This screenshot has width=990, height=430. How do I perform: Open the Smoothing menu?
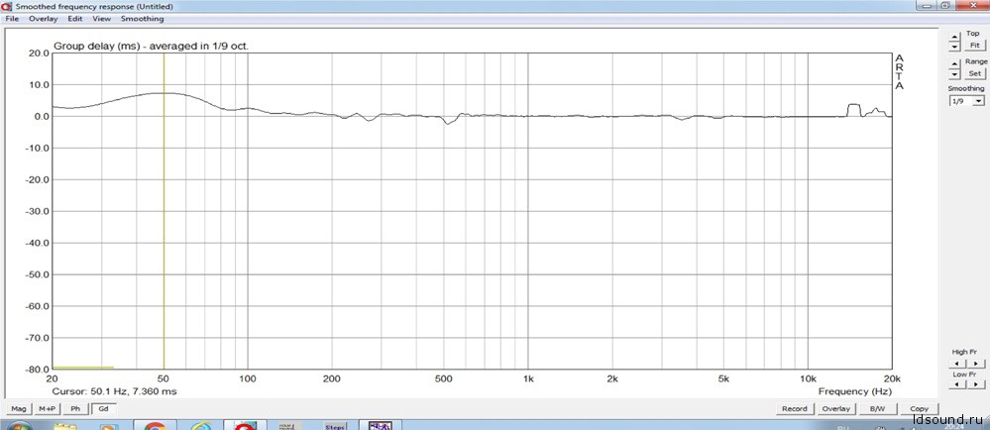(142, 19)
